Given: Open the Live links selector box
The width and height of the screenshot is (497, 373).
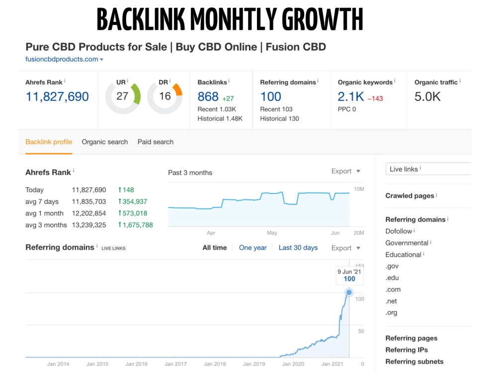Looking at the screenshot, I should pos(428,169).
